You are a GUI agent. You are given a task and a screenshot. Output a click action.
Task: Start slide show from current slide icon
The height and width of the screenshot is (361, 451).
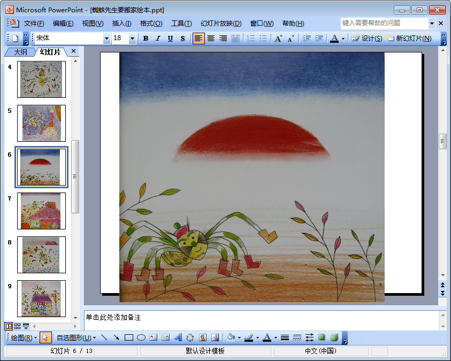pos(26,326)
